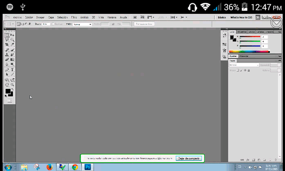Select the Lasso tool
Viewport: 285px width, 171px height.
[x=7, y=39]
